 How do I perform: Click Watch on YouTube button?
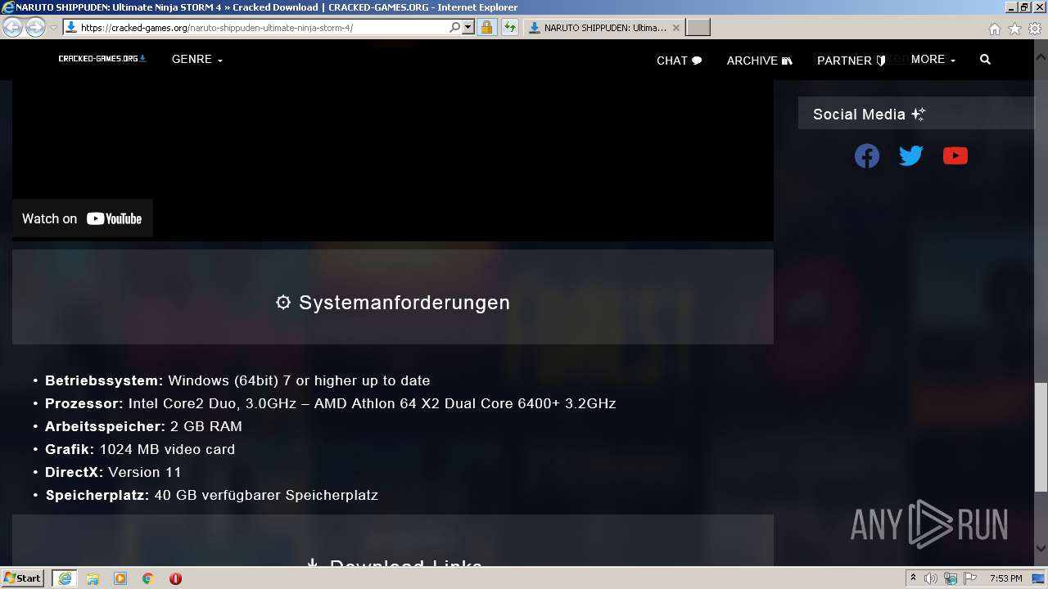click(x=82, y=218)
